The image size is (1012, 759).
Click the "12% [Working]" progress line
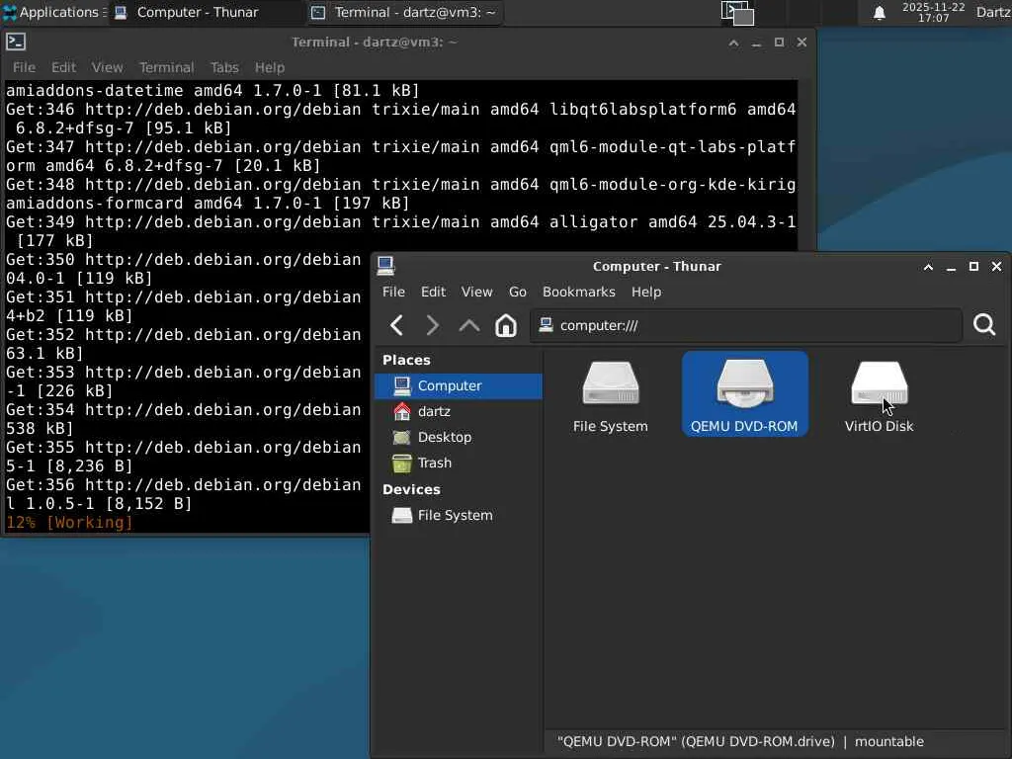(70, 522)
